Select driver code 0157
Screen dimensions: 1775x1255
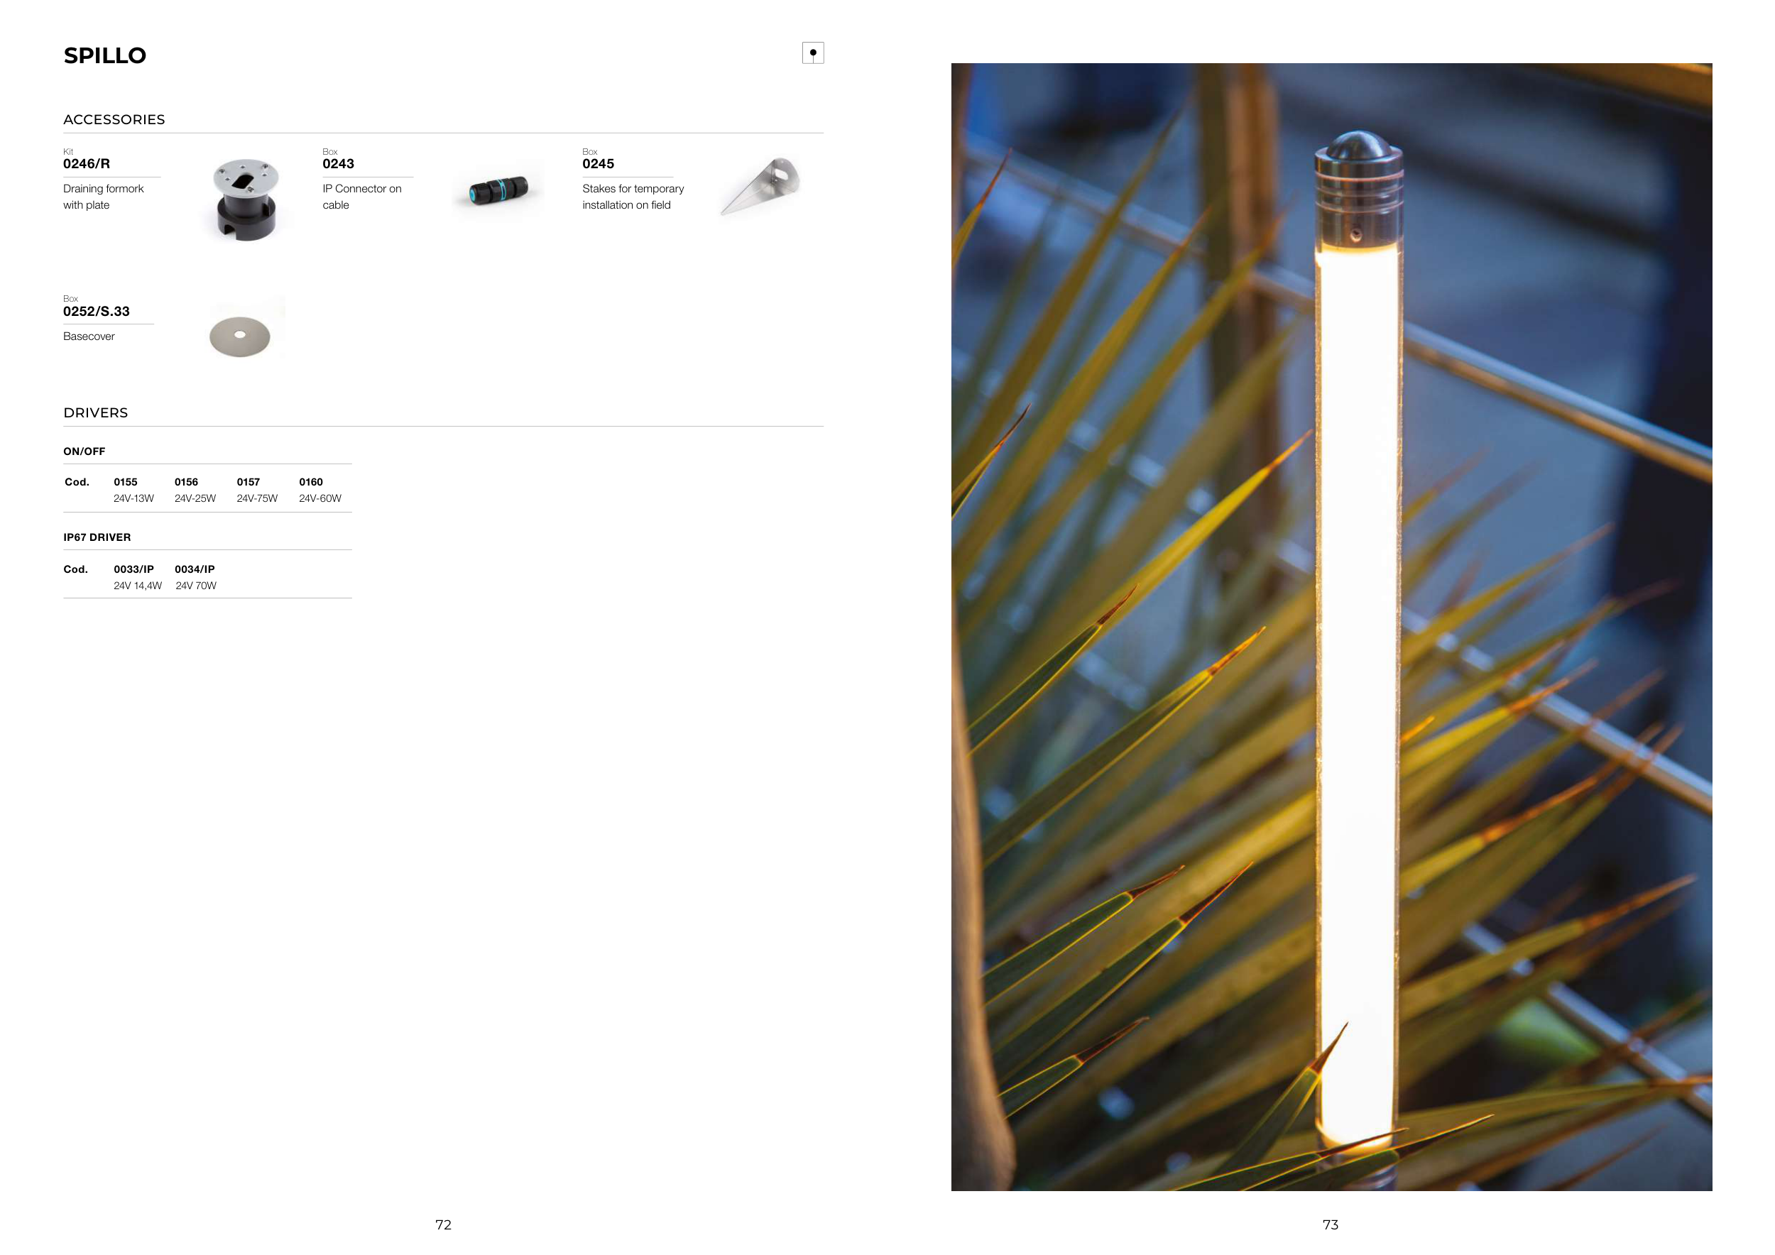point(248,482)
